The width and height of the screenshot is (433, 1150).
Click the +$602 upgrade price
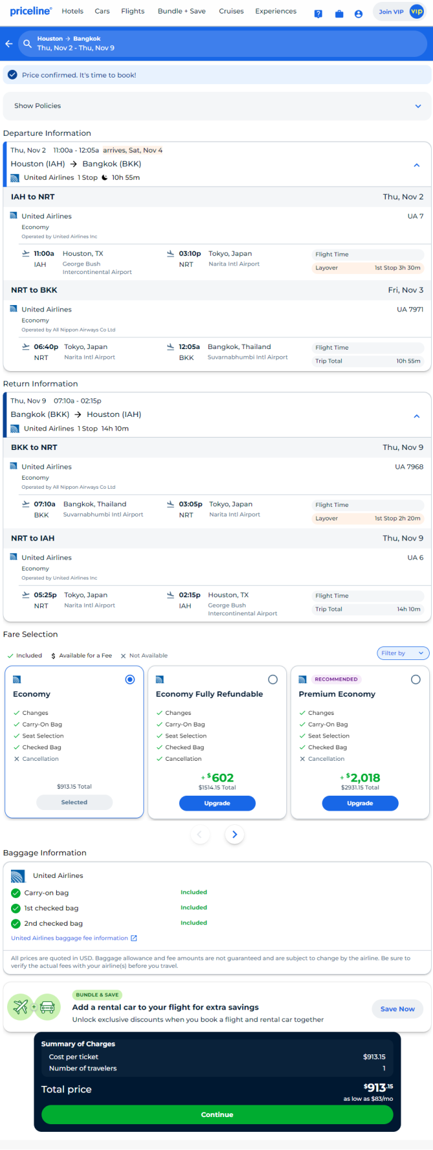coord(217,778)
